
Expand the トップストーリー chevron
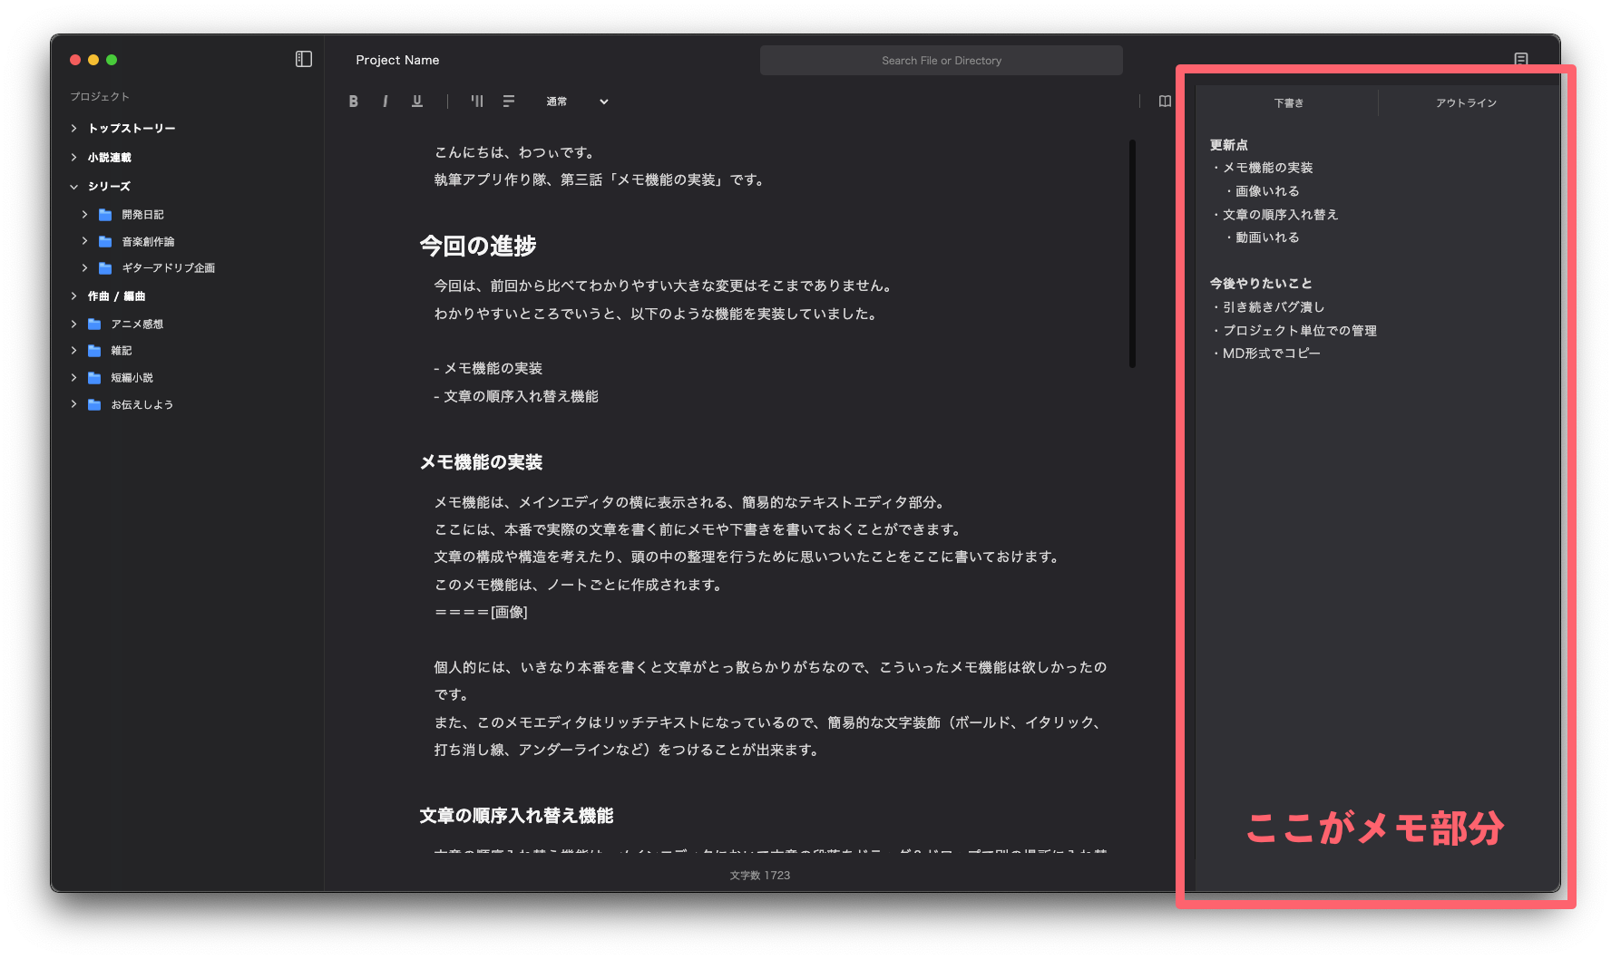point(74,129)
